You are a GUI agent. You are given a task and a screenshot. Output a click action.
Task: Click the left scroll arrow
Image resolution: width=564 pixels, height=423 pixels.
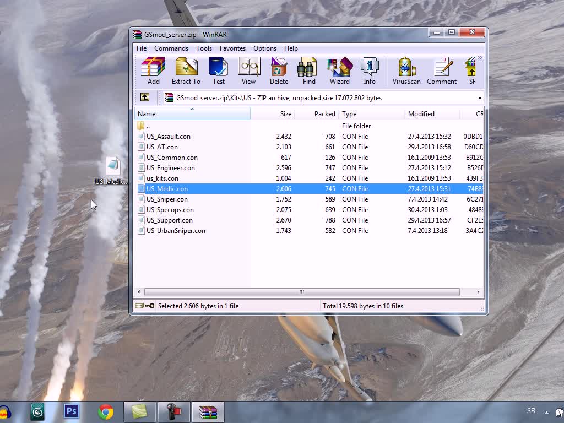(139, 292)
